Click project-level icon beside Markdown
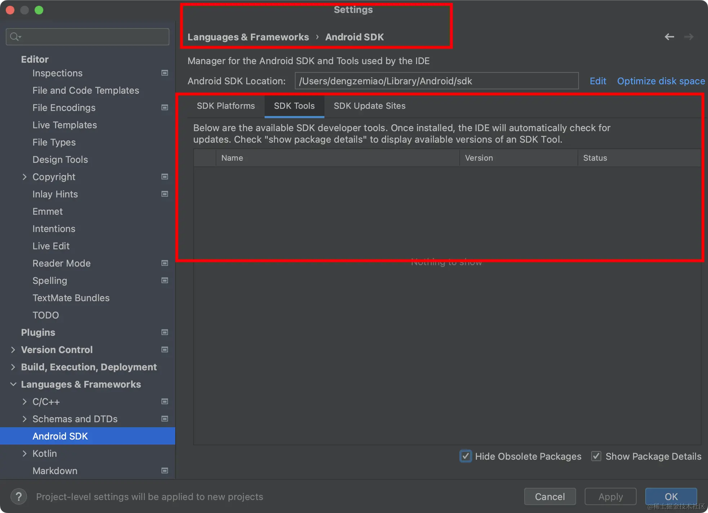Image resolution: width=708 pixels, height=513 pixels. point(165,470)
